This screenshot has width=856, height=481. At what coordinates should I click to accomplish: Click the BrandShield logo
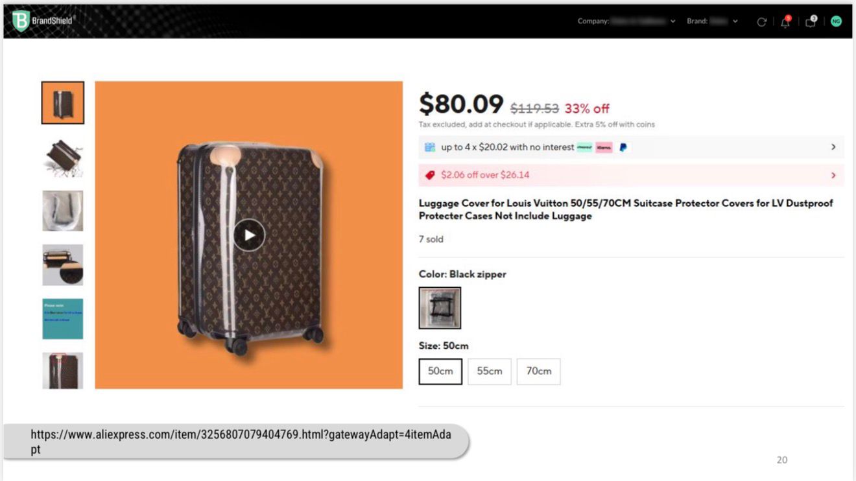coord(43,21)
